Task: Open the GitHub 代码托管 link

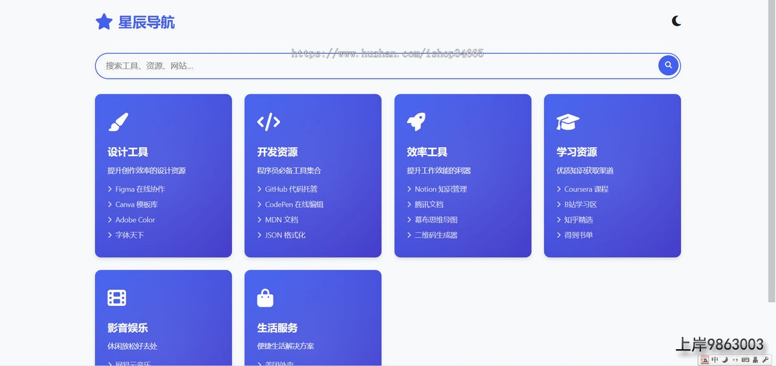Action: point(291,189)
